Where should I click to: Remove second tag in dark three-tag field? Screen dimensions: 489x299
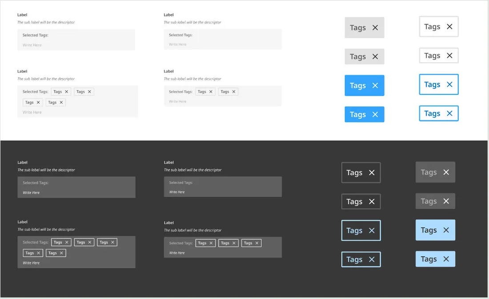234,243
